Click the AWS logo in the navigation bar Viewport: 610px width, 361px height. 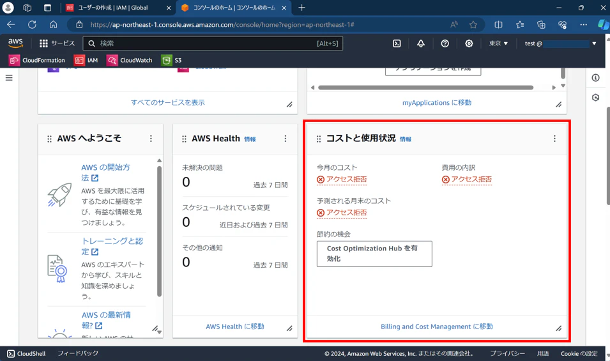[15, 43]
